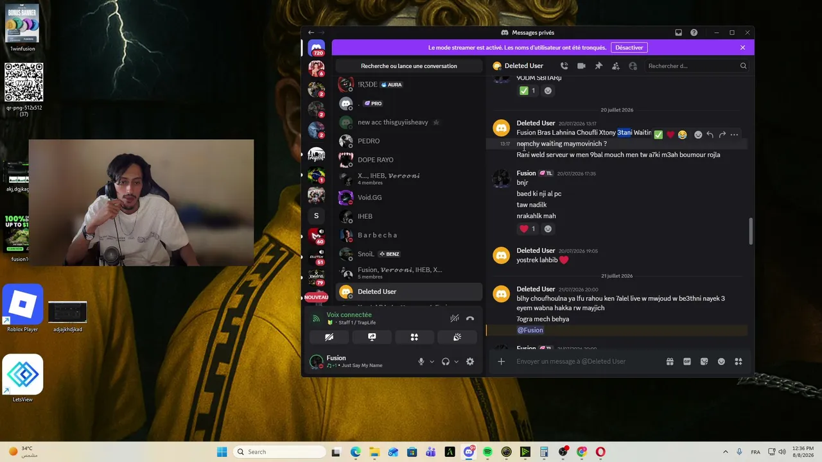Image resolution: width=822 pixels, height=462 pixels.
Task: Select the Void.GG direct message
Action: coord(409,198)
